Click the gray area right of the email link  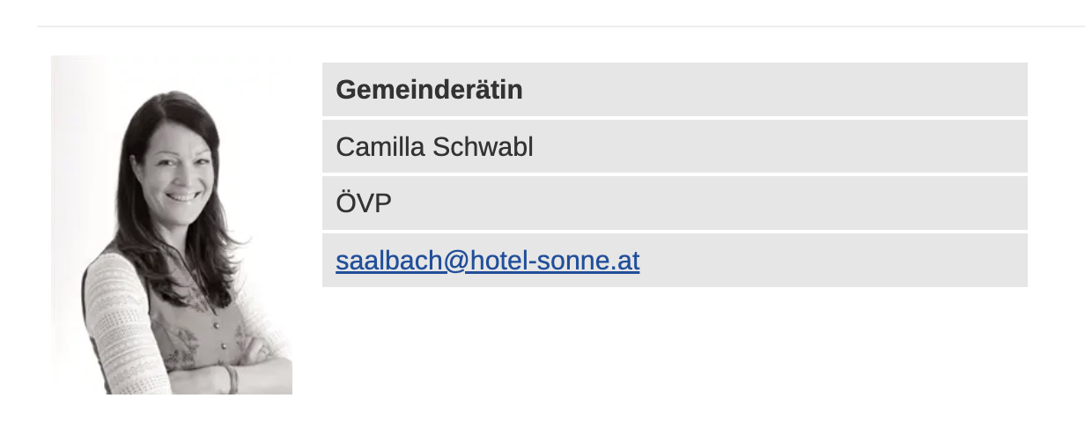tap(832, 261)
